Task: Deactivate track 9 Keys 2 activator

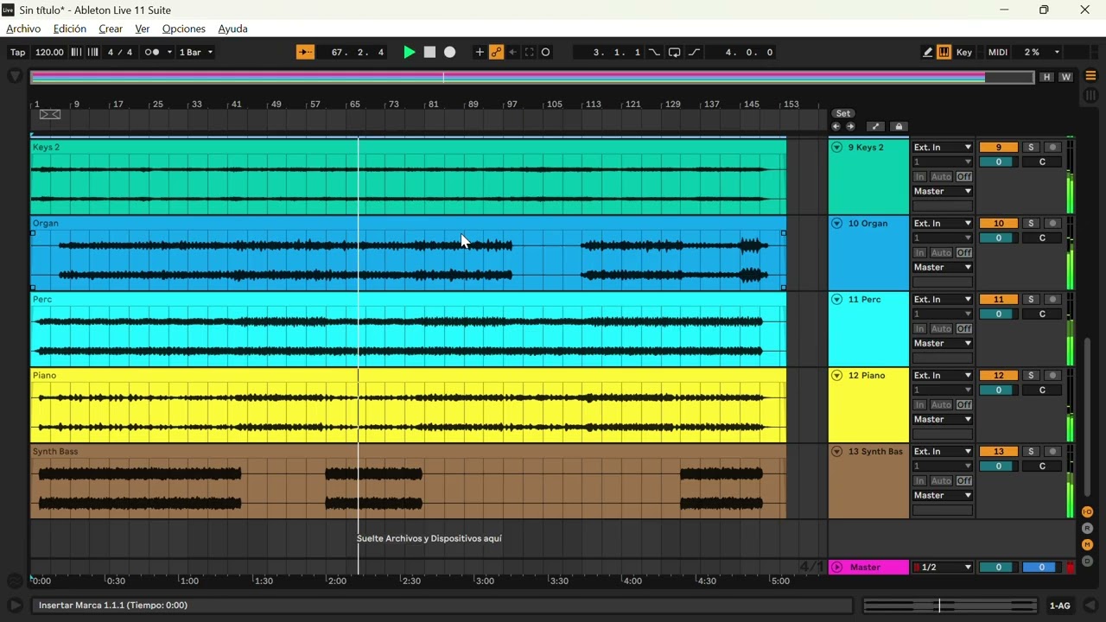Action: click(x=998, y=148)
